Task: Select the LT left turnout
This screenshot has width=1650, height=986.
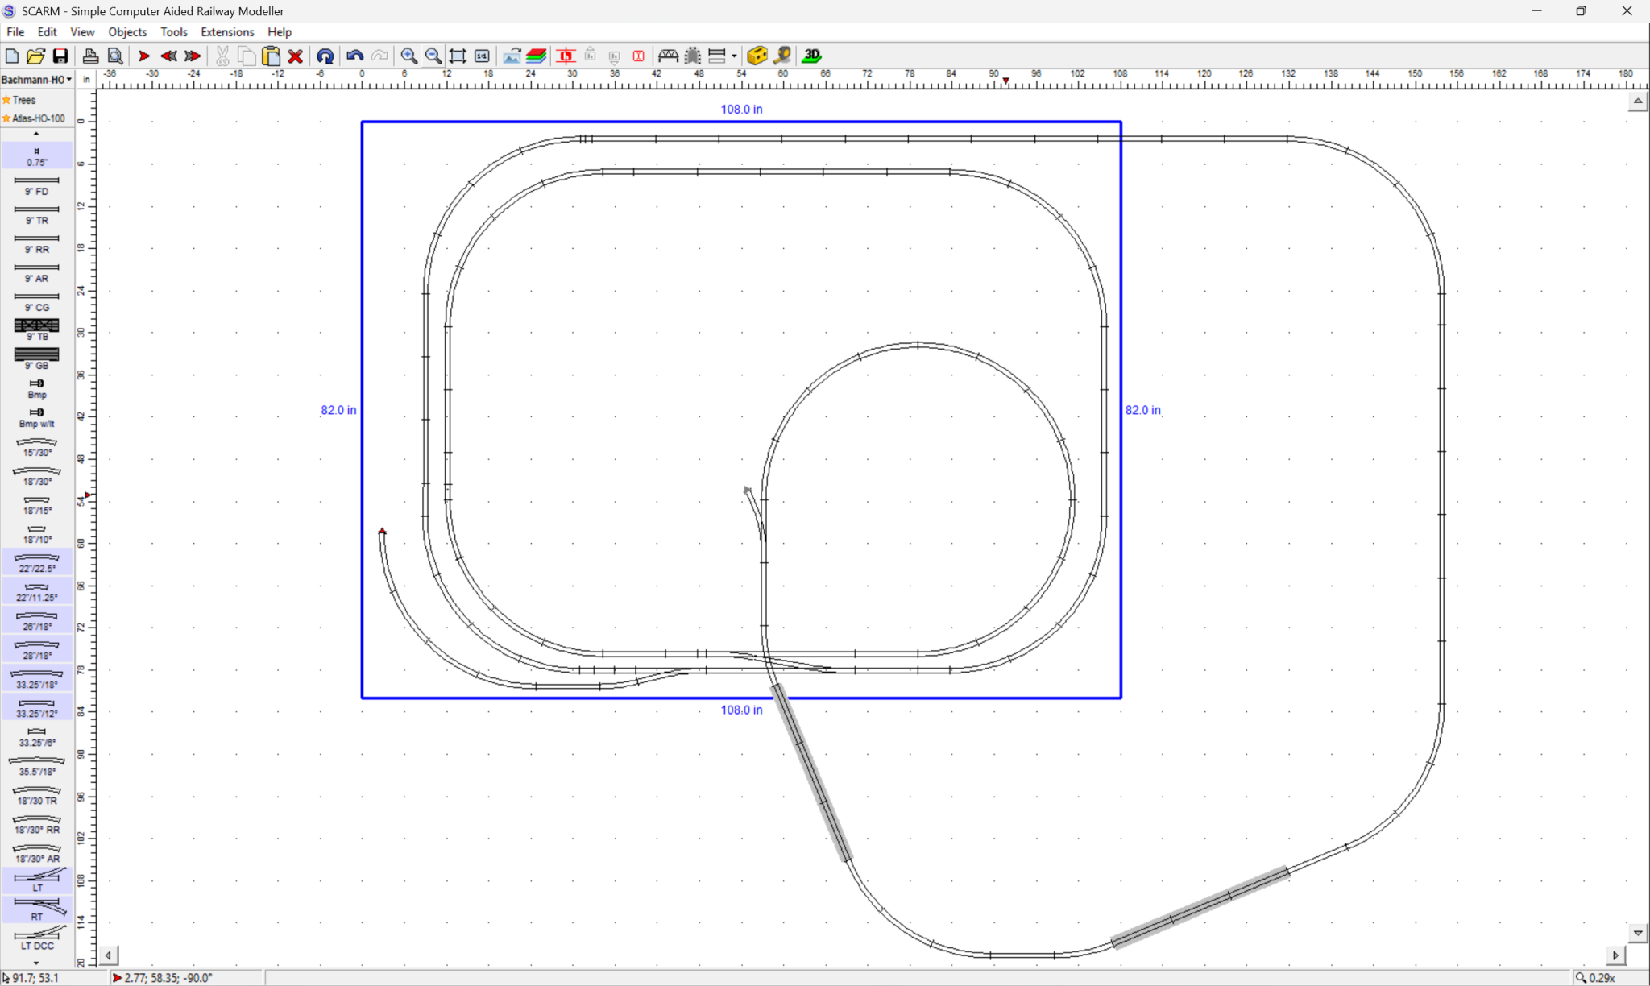Action: click(x=36, y=880)
